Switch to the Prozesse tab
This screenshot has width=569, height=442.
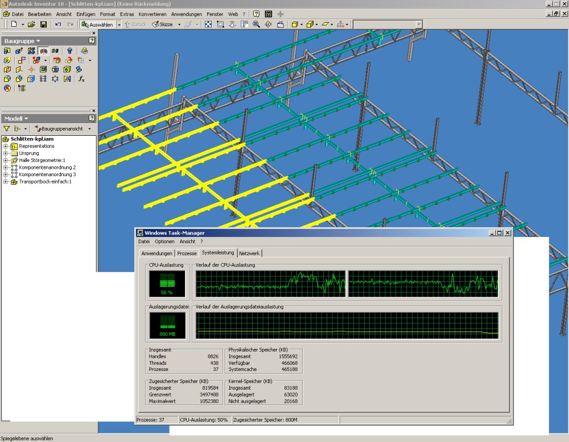click(x=187, y=253)
